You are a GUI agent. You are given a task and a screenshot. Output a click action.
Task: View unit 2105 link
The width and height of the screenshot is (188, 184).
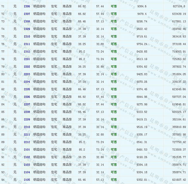[x=27, y=180]
